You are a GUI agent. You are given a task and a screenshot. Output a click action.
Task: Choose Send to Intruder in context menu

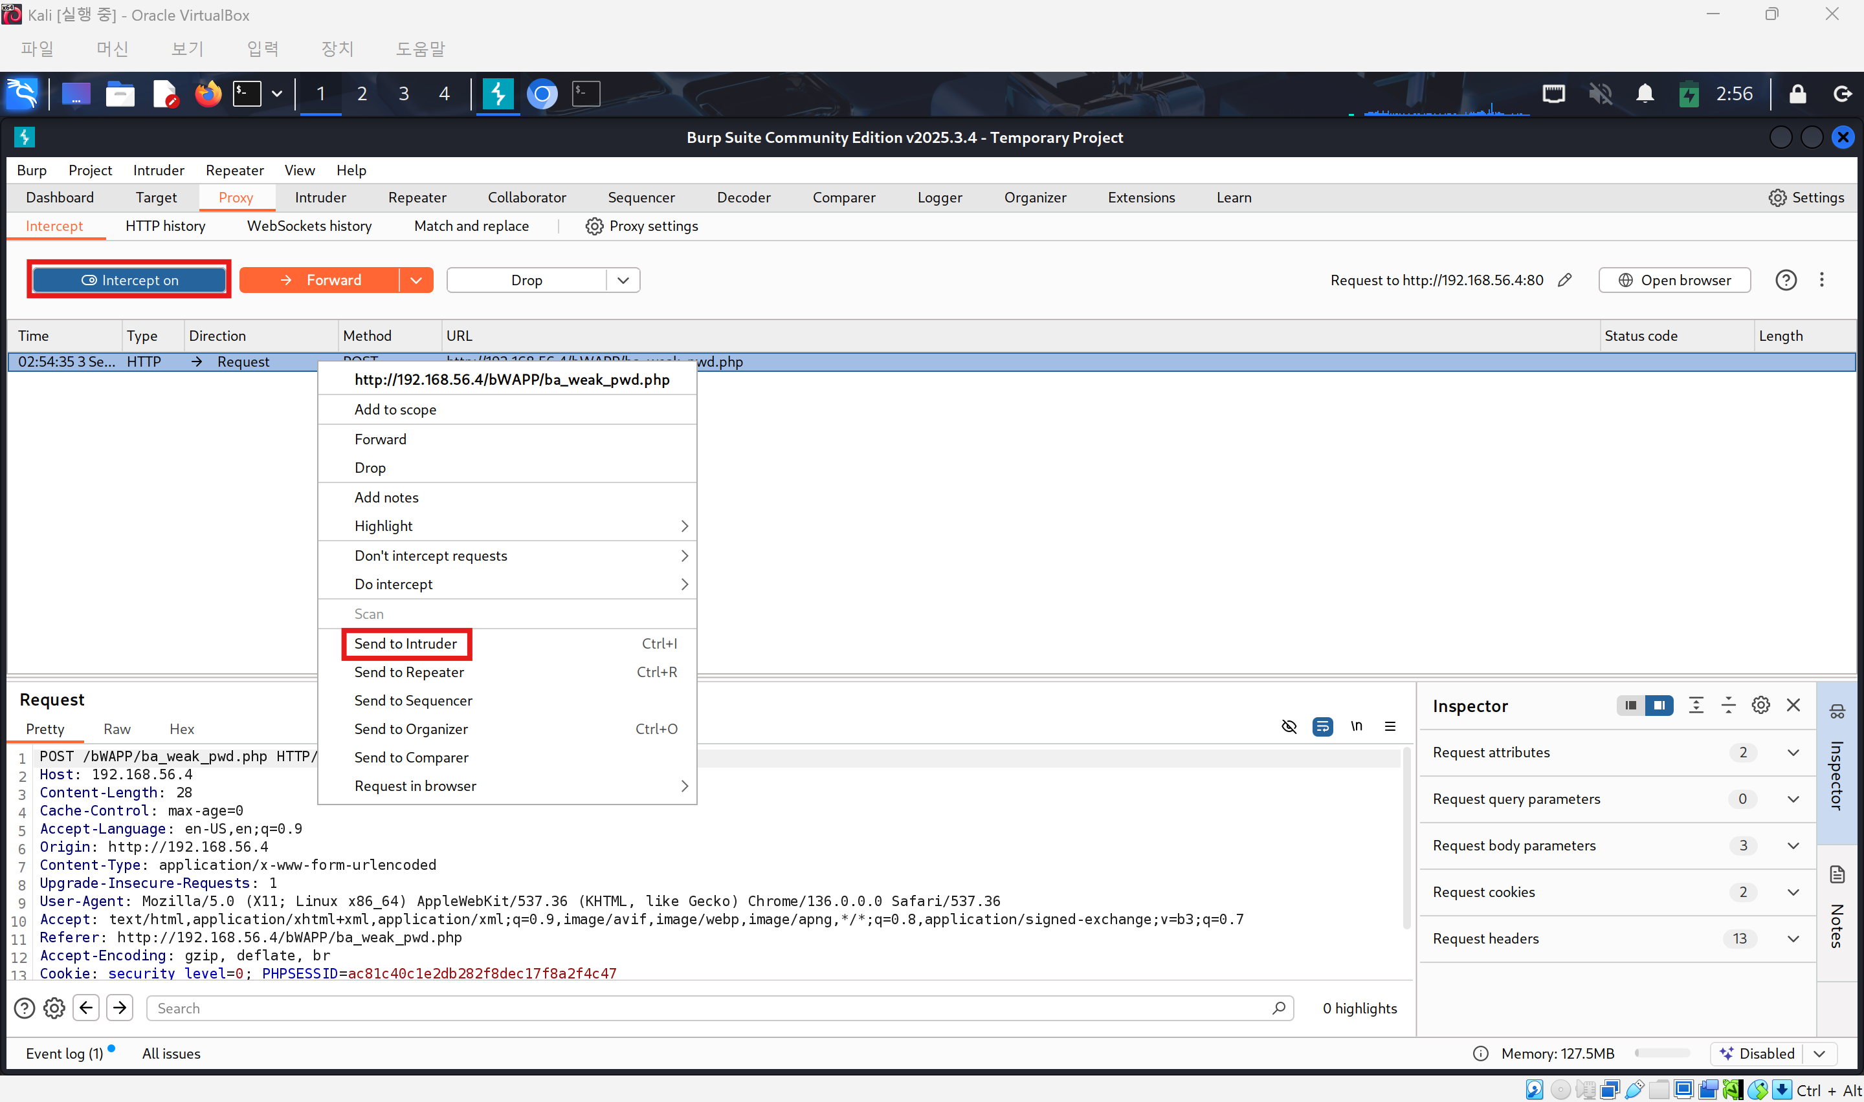pyautogui.click(x=406, y=644)
